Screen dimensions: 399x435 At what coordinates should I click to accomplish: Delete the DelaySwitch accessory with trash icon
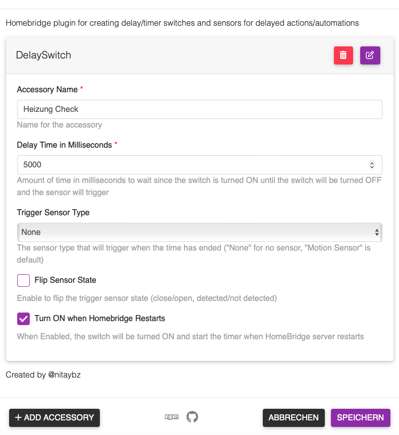pos(343,55)
